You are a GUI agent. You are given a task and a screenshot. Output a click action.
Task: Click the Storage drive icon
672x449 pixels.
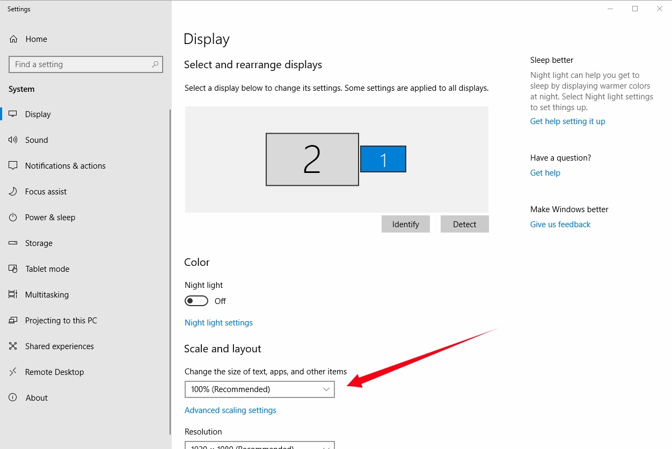click(13, 243)
